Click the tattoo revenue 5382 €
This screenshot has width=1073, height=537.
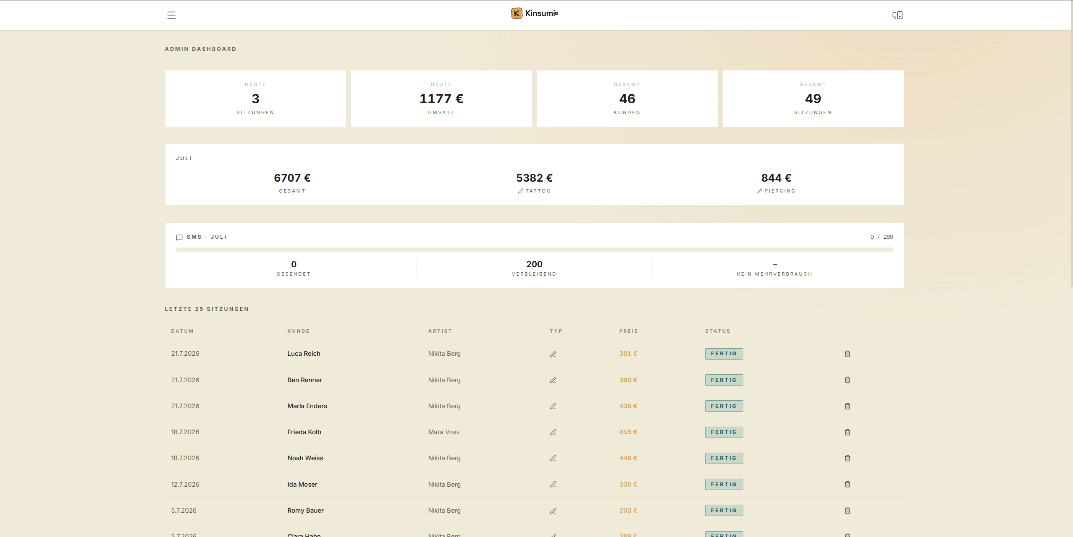[534, 178]
